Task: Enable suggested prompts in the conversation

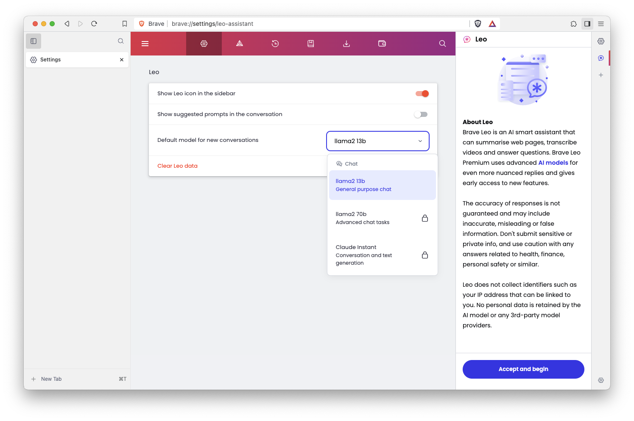Action: click(421, 114)
